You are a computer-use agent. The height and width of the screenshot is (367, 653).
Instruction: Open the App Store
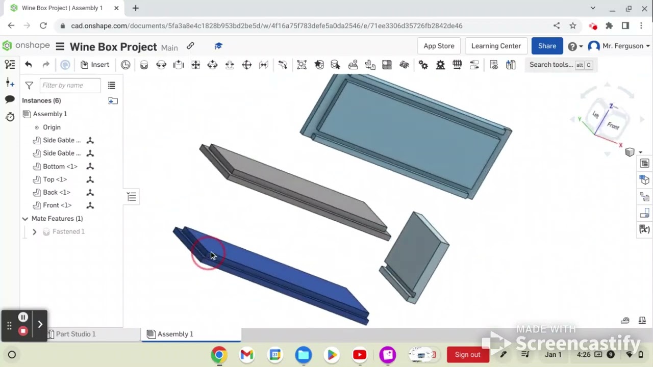pyautogui.click(x=439, y=46)
